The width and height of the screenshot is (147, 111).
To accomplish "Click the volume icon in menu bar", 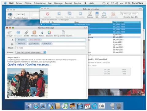I will tap(117, 3).
